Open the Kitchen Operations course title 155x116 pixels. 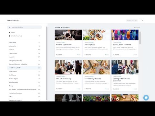64,44
